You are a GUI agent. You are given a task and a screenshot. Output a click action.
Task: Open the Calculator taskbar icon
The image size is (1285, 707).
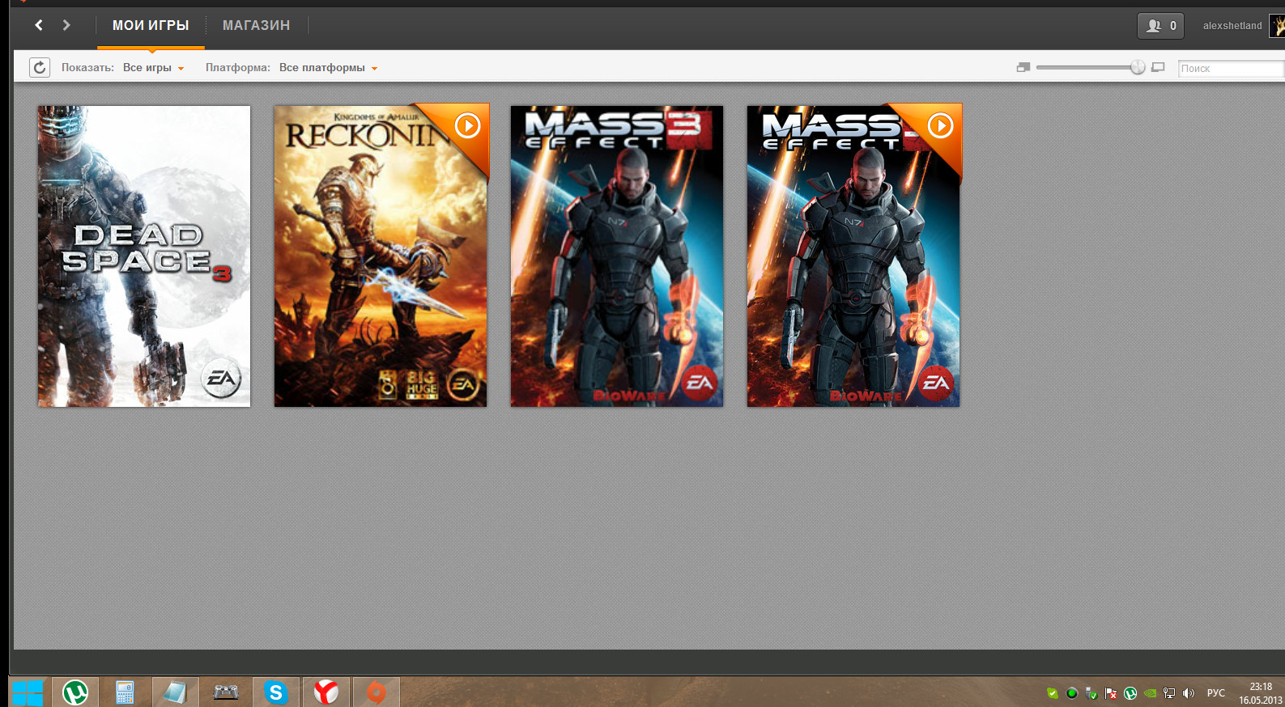[125, 692]
